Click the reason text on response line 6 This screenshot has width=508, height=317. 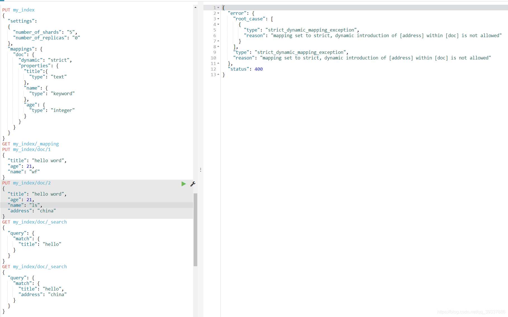tap(386, 36)
